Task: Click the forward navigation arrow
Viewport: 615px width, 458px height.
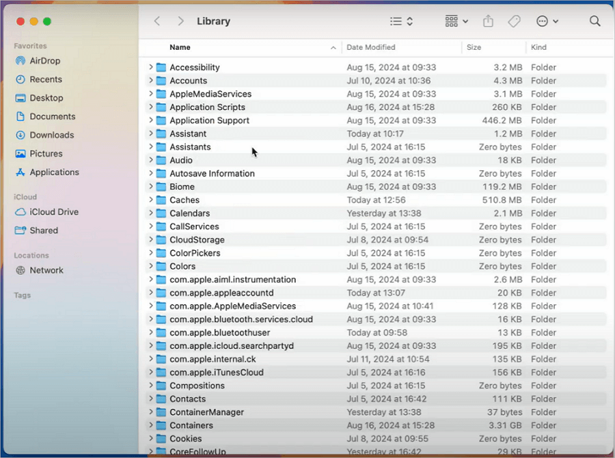Action: coord(180,21)
